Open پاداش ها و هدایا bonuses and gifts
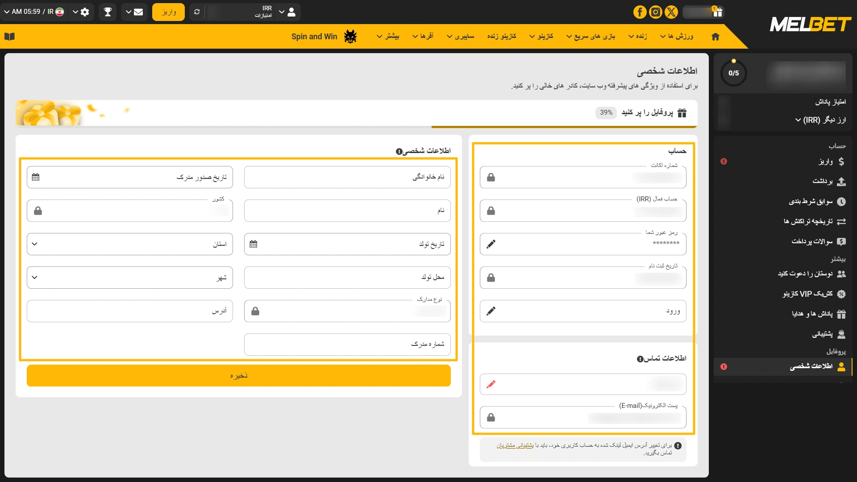Image resolution: width=857 pixels, height=482 pixels. (783, 314)
